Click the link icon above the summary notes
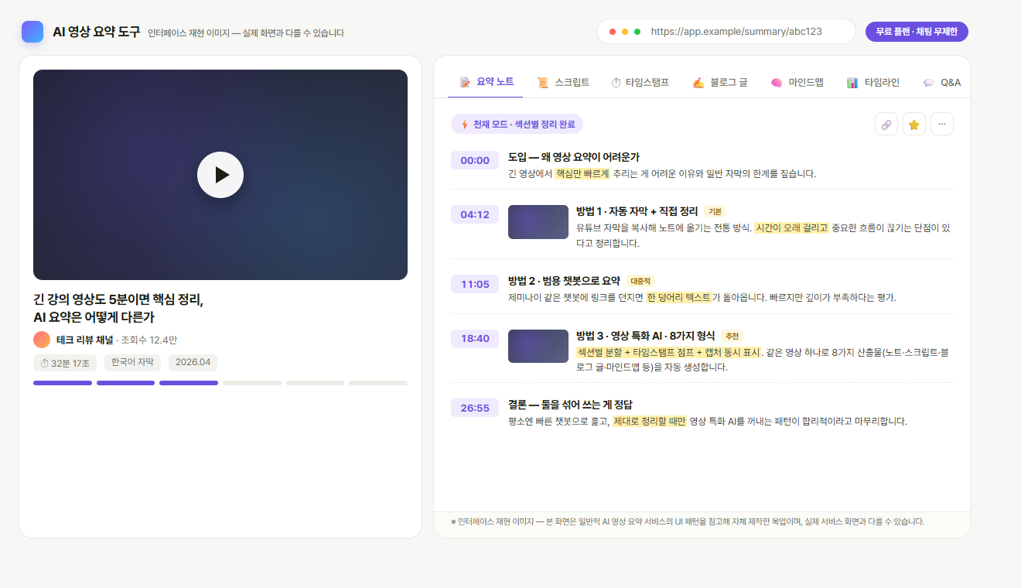Screen dimensions: 1021x588 click(x=886, y=123)
